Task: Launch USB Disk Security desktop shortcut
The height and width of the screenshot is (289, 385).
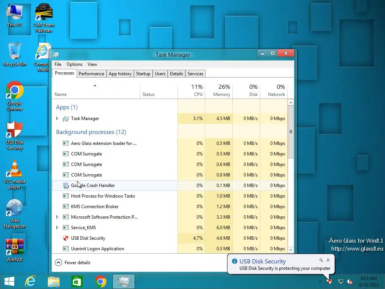Action: pos(15,135)
